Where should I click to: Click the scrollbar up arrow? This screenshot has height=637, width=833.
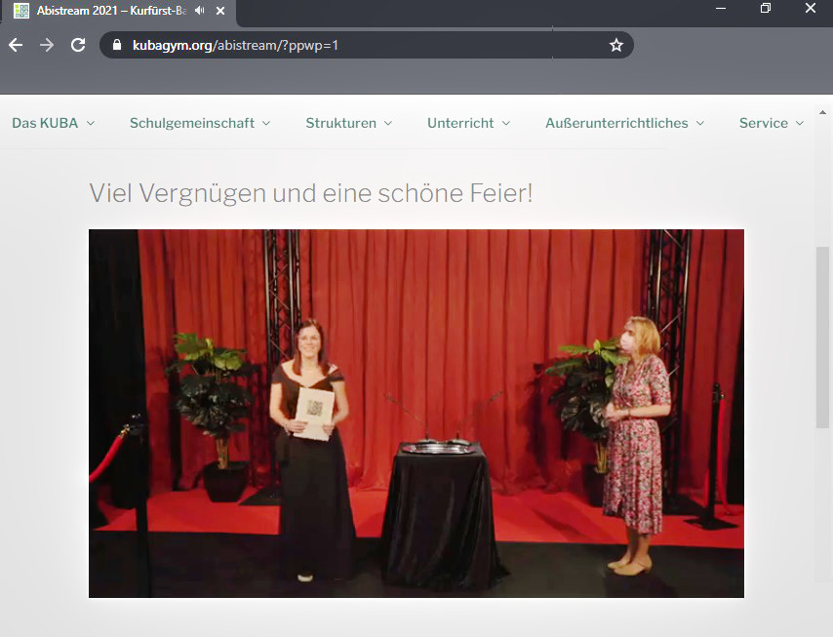822,112
